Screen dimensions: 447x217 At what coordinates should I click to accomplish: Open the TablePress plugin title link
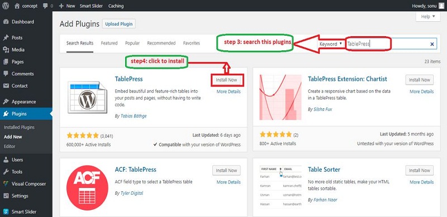129,79
